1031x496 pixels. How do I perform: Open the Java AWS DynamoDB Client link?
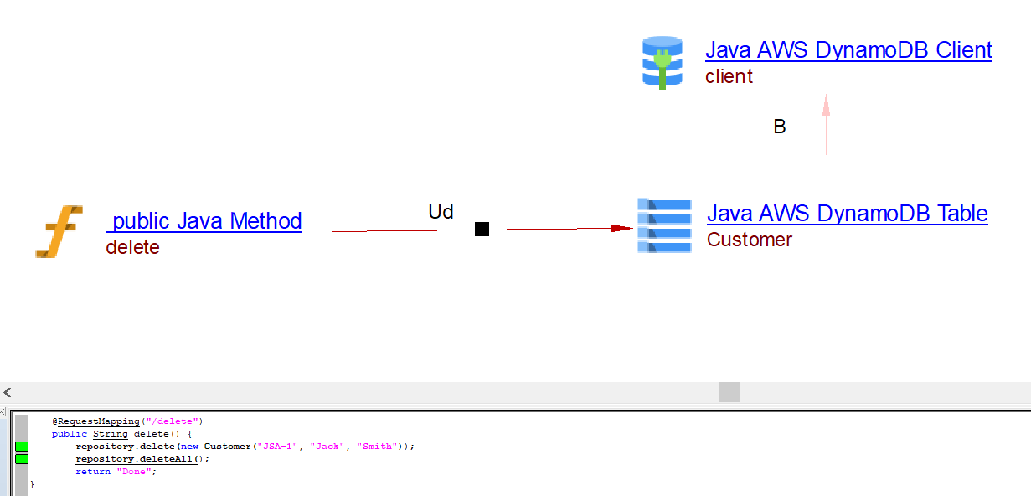pos(848,50)
